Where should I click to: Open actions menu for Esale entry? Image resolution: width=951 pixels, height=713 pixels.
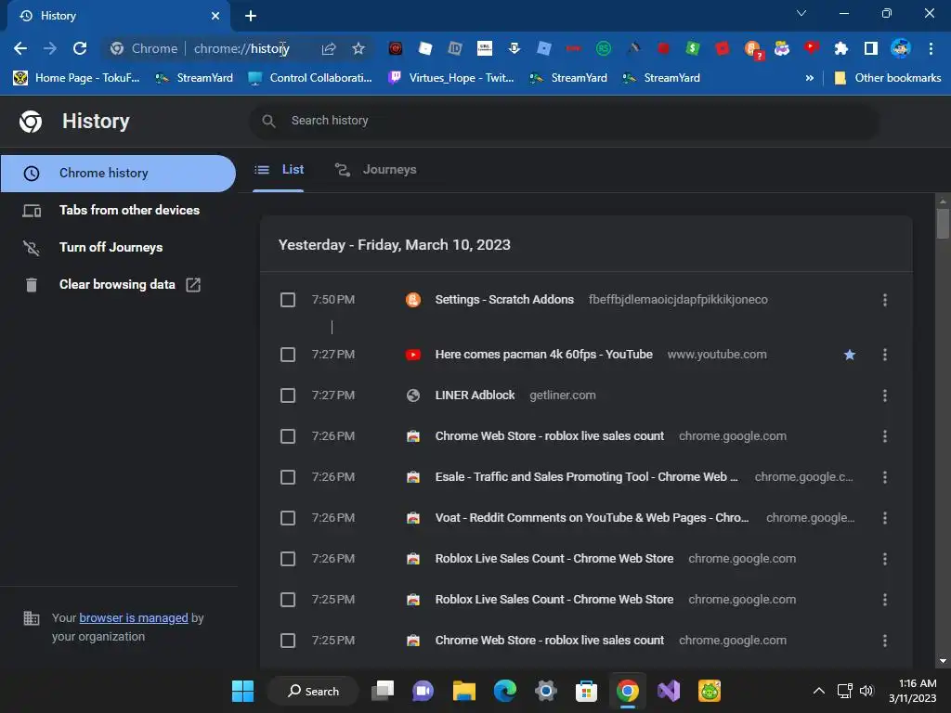click(885, 477)
